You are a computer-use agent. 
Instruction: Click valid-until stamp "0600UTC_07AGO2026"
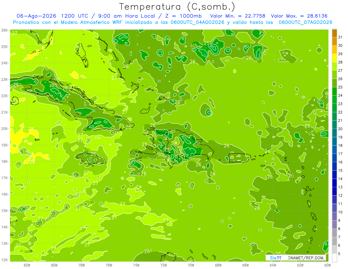(x=305, y=22)
